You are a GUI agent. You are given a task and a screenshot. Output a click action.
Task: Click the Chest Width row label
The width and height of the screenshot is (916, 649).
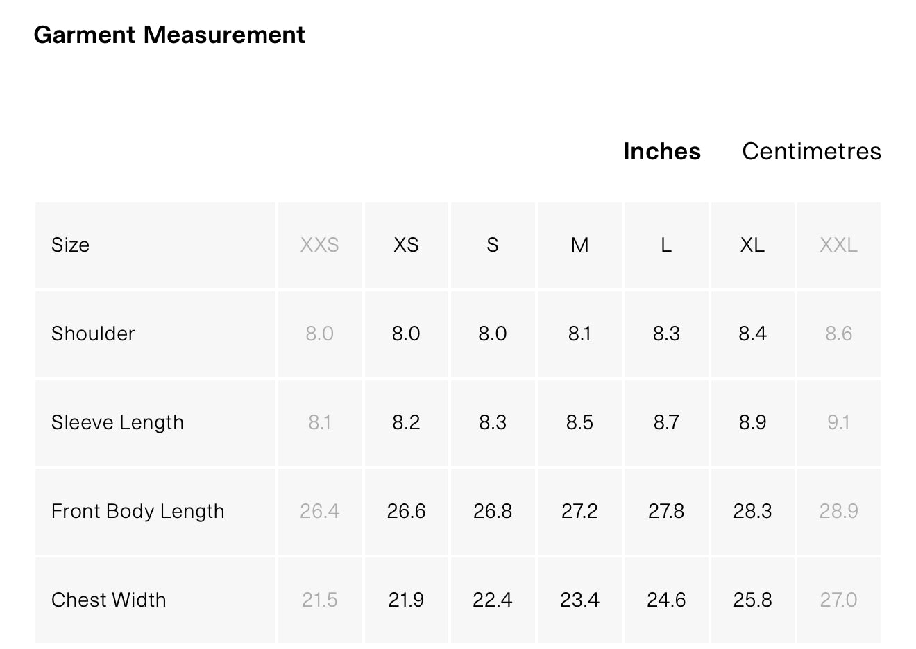(108, 600)
